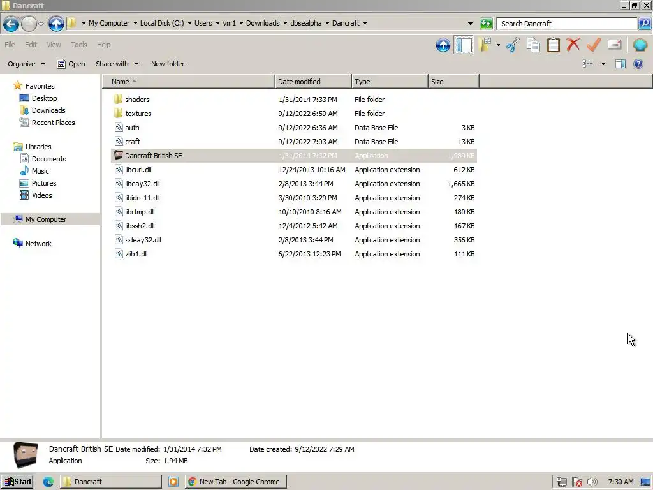
Task: Open the View menu
Action: click(x=54, y=45)
